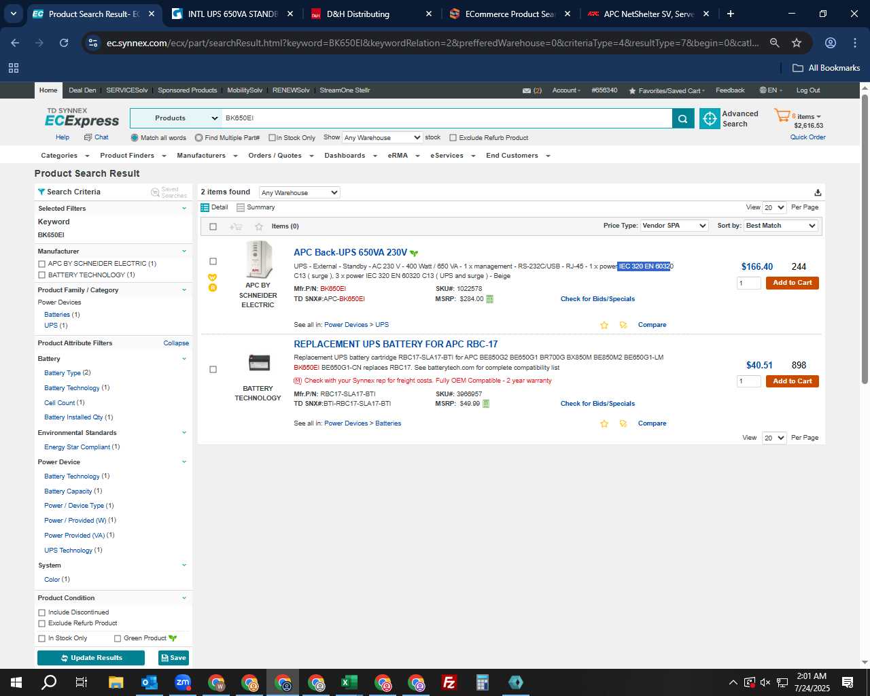Reload the page in the browser
The width and height of the screenshot is (870, 696).
click(x=64, y=43)
